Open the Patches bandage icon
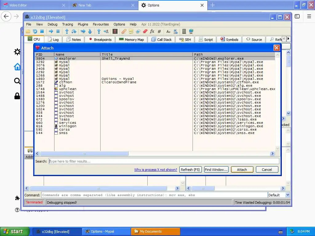This screenshot has height=236, width=315. (124, 31)
